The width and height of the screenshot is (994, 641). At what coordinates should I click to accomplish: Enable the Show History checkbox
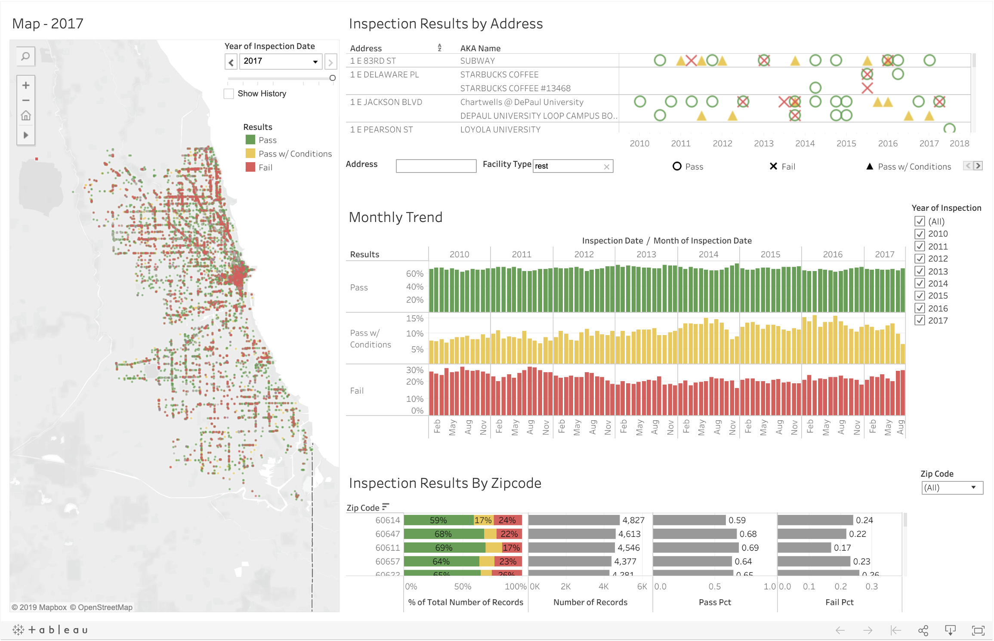229,94
